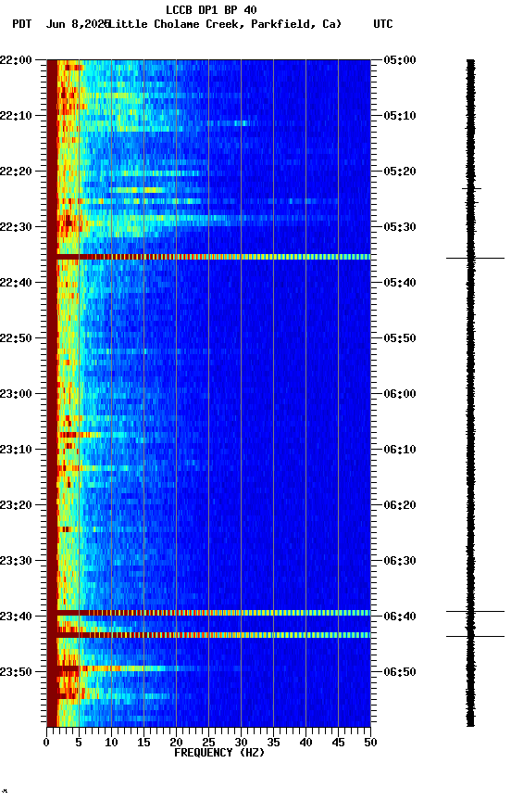Click the "40" frequency axis value
This screenshot has width=511, height=801.
click(x=305, y=743)
